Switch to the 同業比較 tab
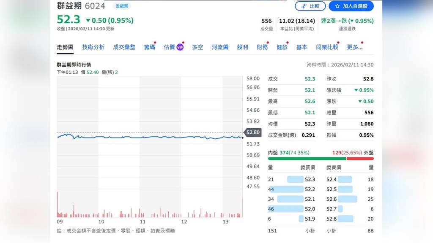Image resolution: width=433 pixels, height=243 pixels. pos(327,47)
